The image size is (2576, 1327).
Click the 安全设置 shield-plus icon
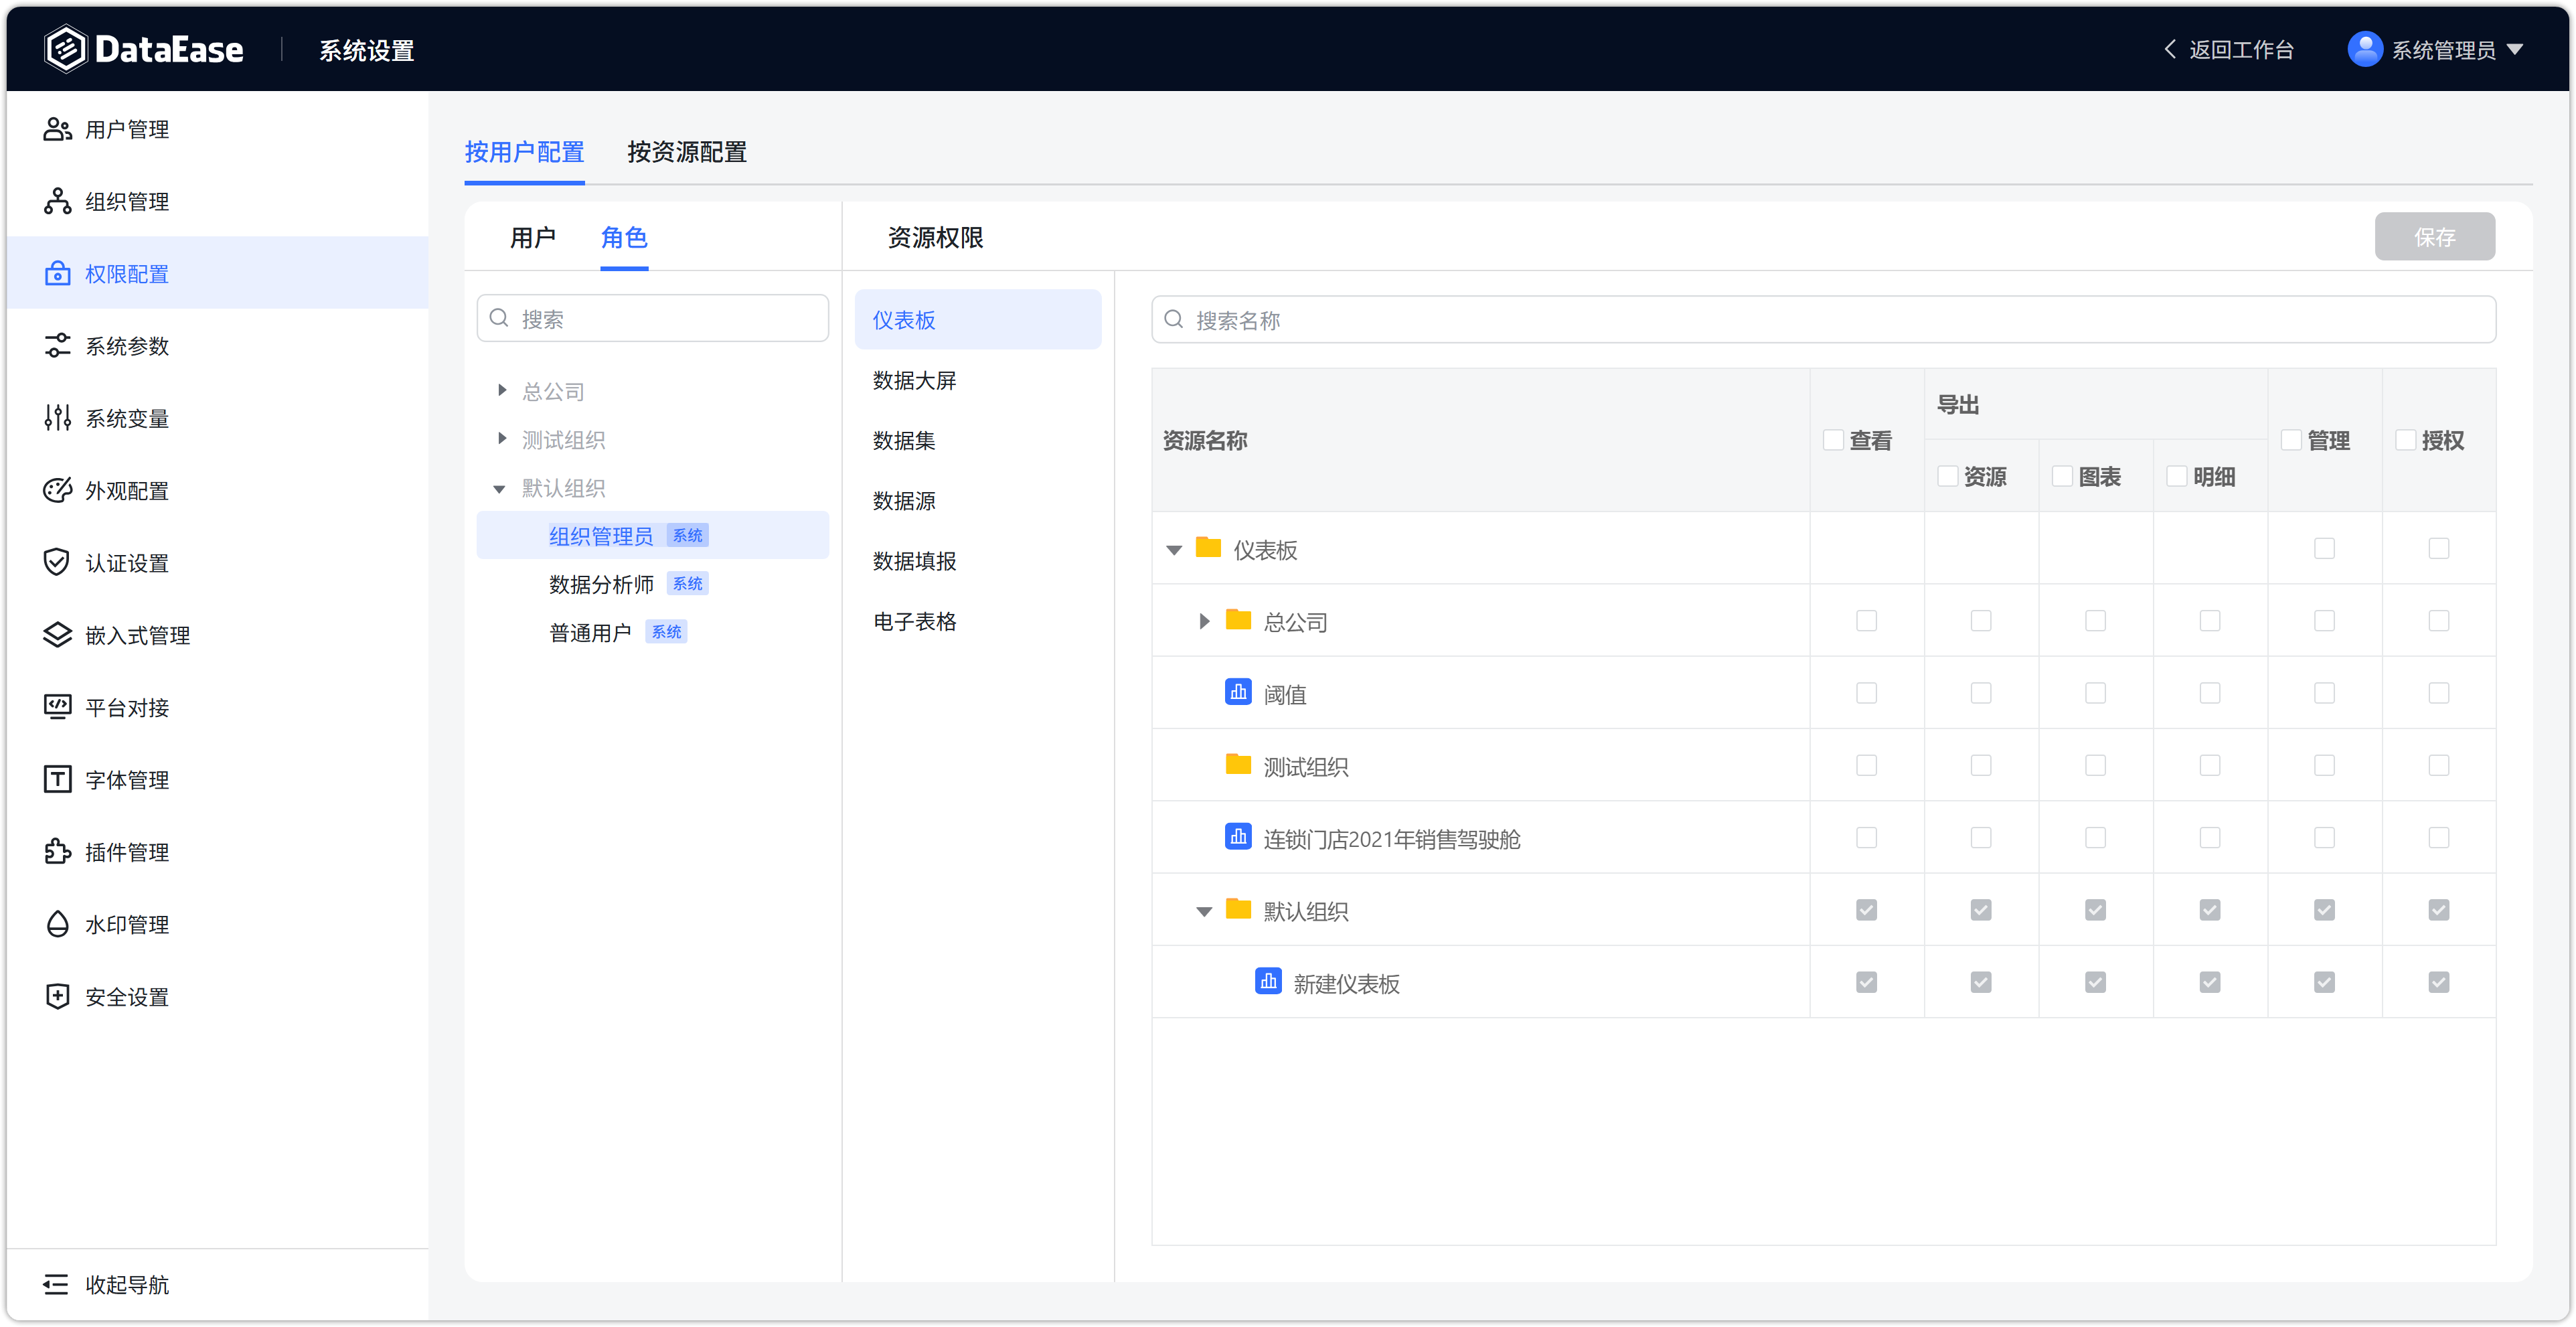click(x=58, y=996)
